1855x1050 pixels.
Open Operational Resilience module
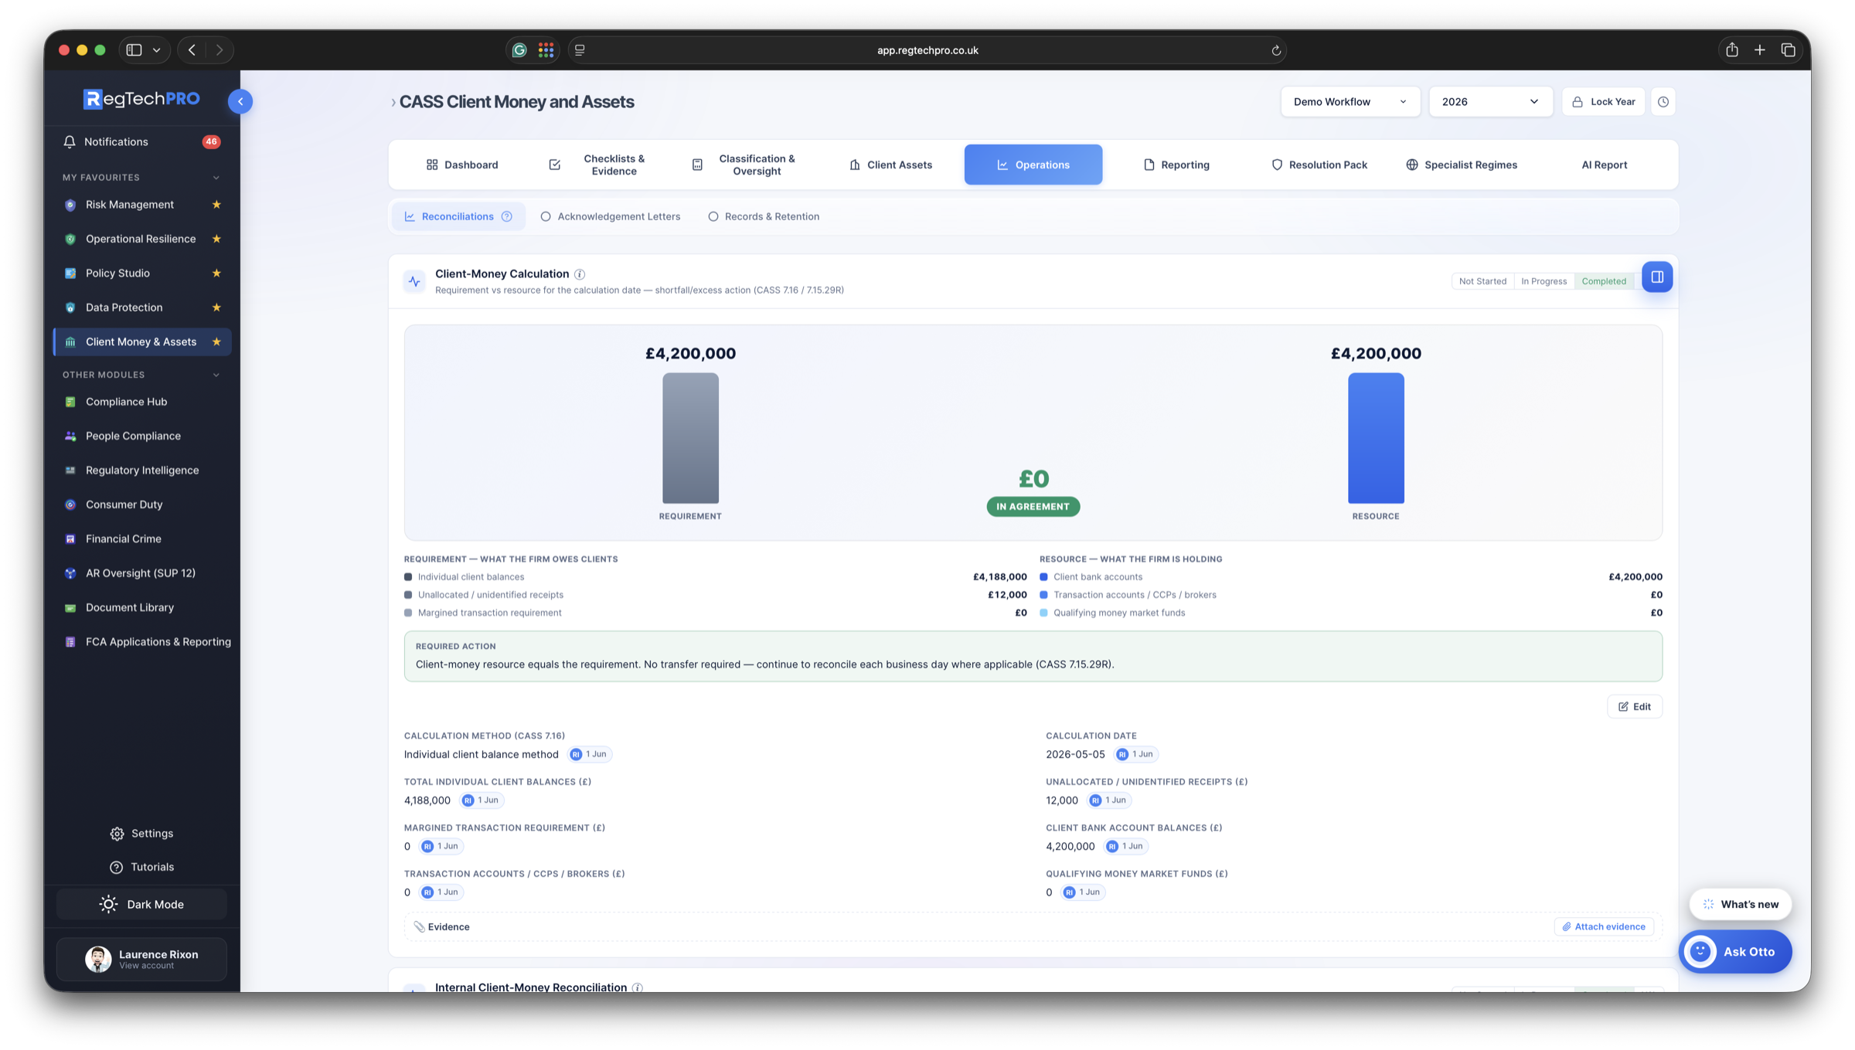click(x=141, y=239)
